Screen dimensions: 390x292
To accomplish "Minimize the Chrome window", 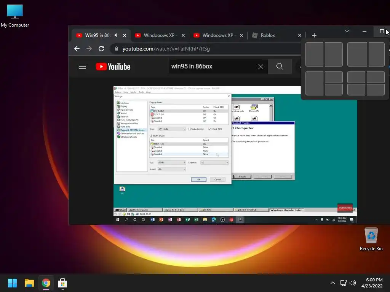I will tap(364, 31).
